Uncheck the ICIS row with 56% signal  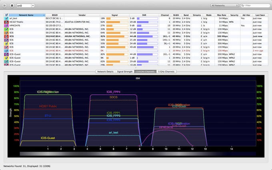(6, 40)
